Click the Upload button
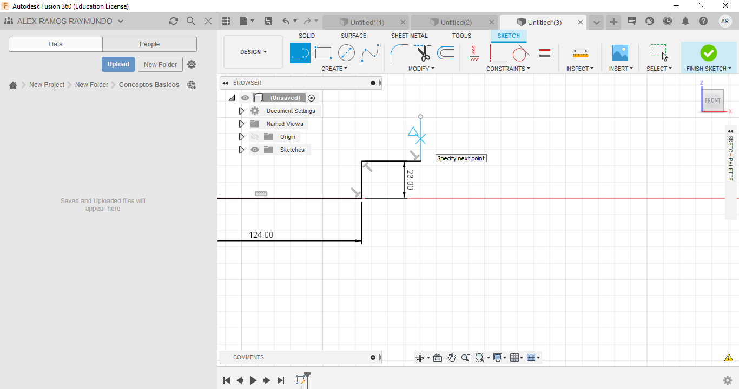Viewport: 739px width, 389px height. [118, 64]
